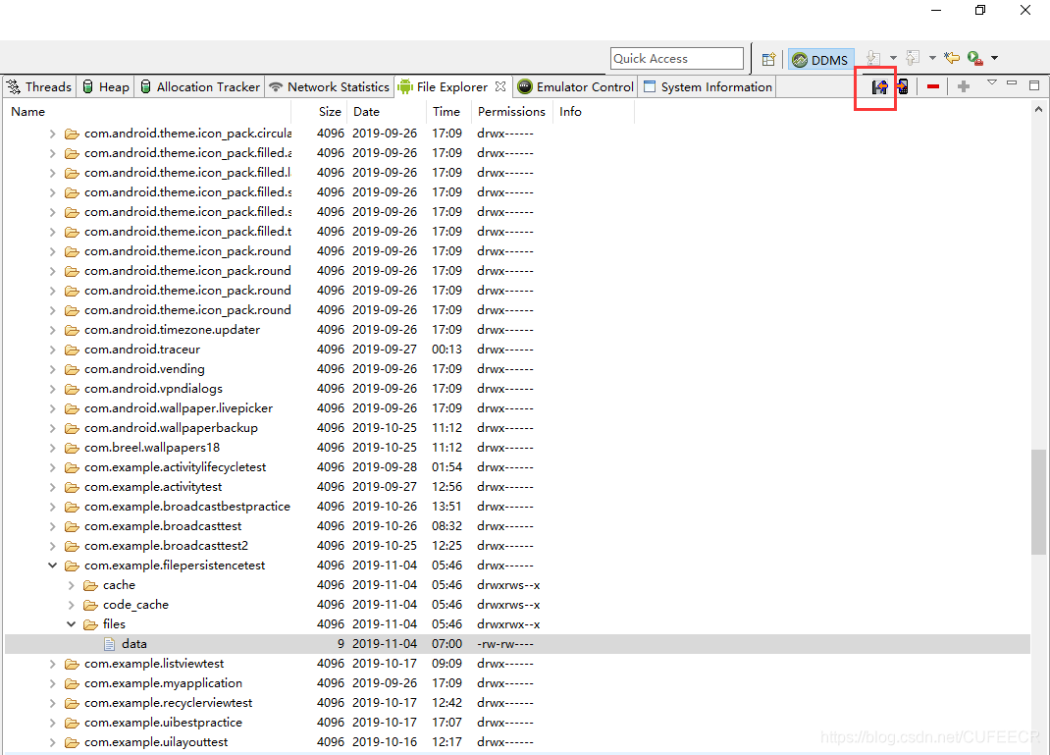Click the Run external tools icon

975,58
